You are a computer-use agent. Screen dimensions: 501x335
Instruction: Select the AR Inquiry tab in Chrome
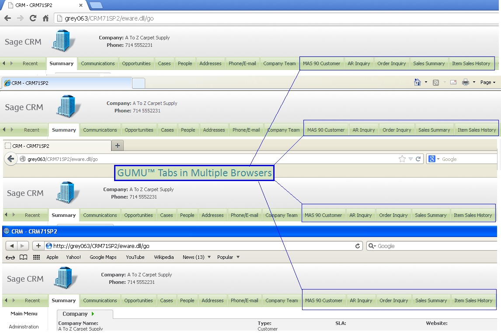point(359,63)
